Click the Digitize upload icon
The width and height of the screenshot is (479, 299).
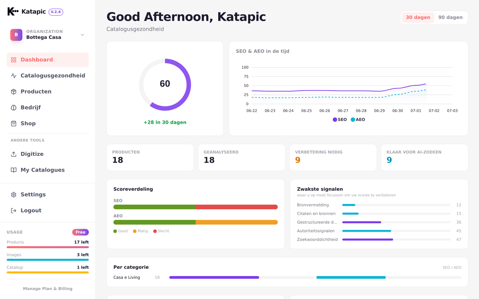[14, 154]
